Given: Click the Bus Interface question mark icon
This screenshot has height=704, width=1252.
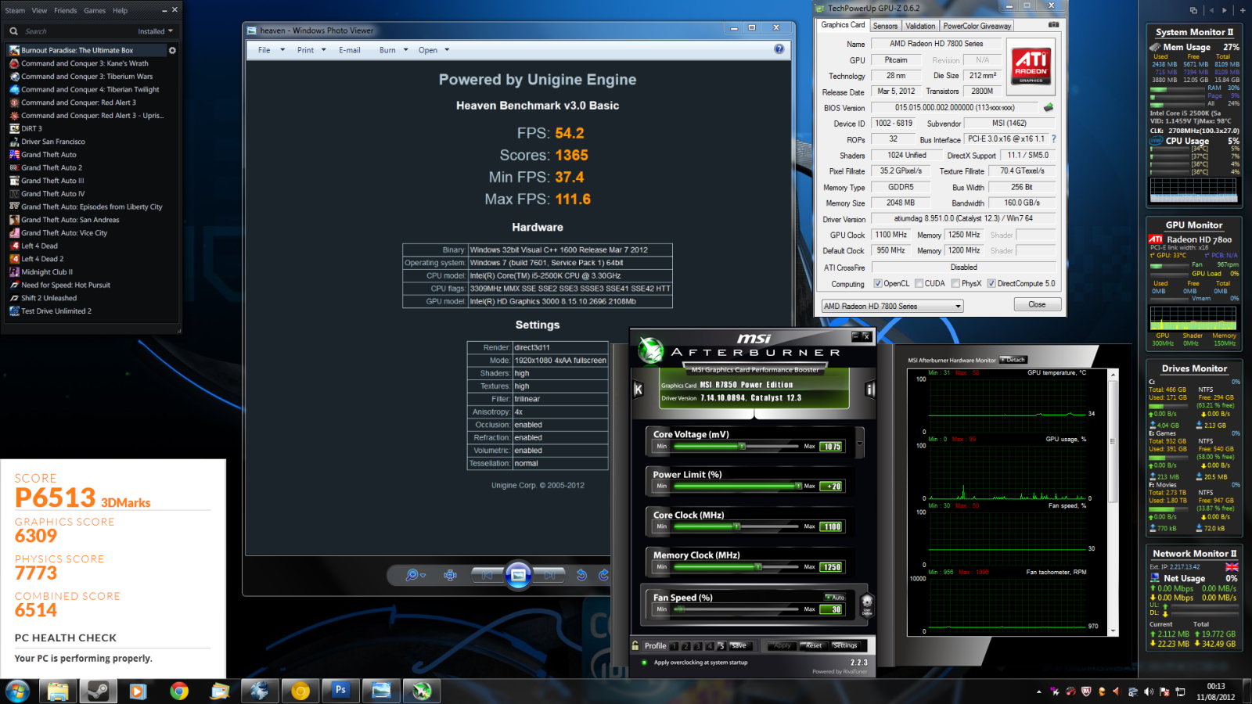Looking at the screenshot, I should tap(1053, 139).
